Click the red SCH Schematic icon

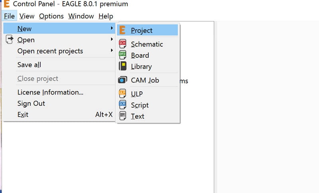122,44
